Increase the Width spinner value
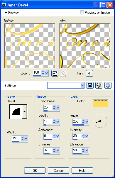115x178 pixels. coord(23,137)
